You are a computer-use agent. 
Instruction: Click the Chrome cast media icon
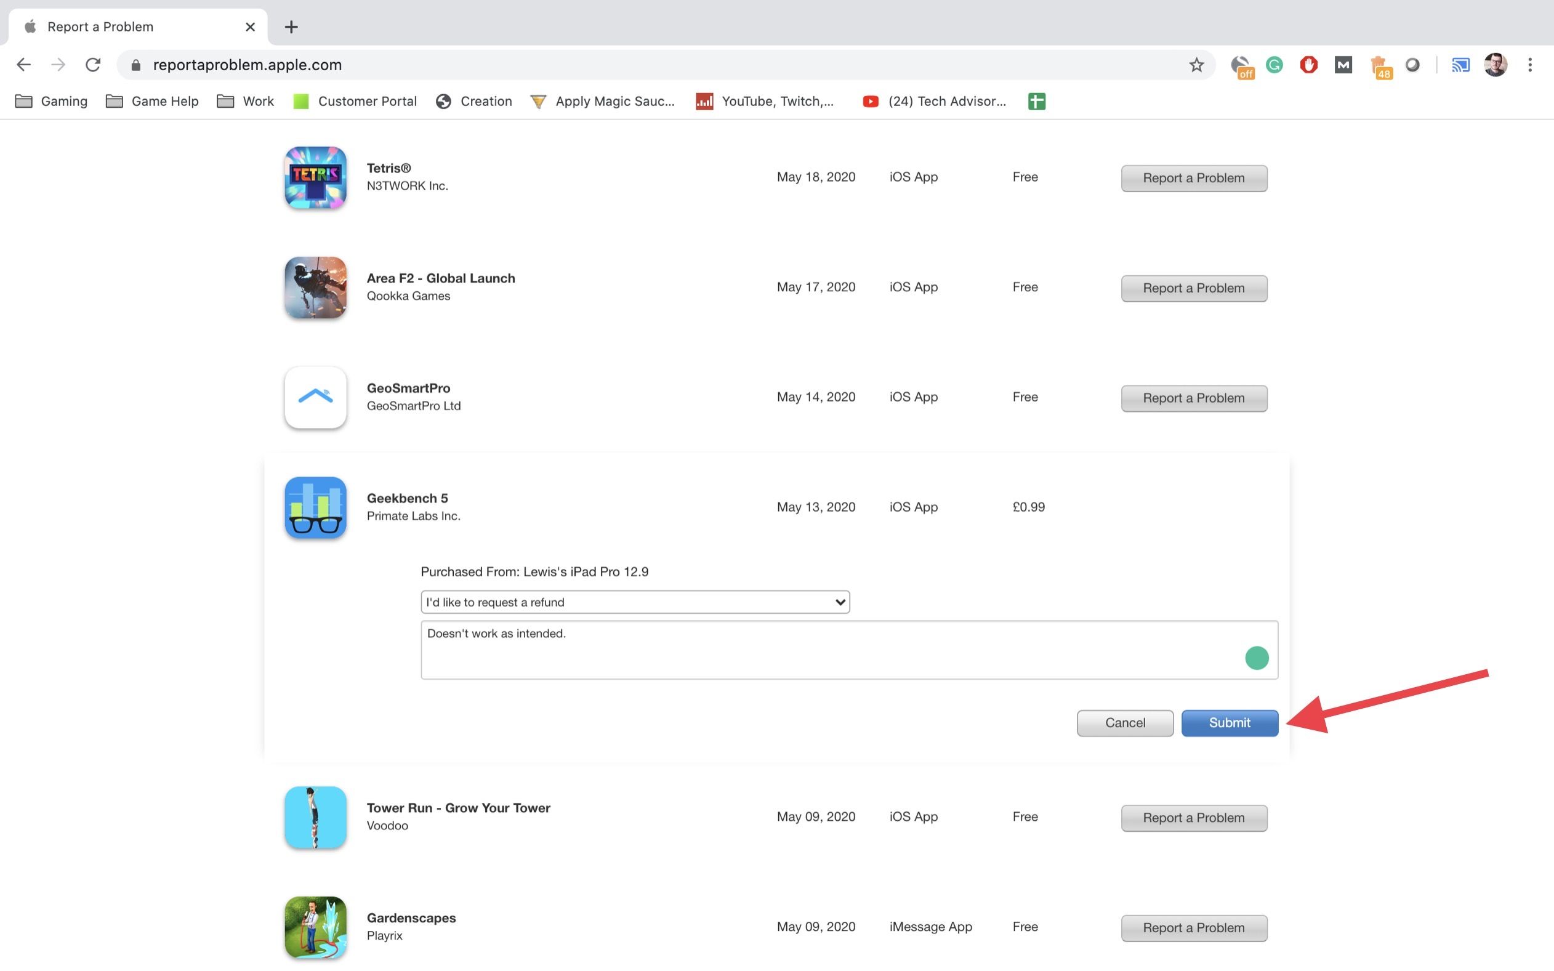coord(1460,65)
